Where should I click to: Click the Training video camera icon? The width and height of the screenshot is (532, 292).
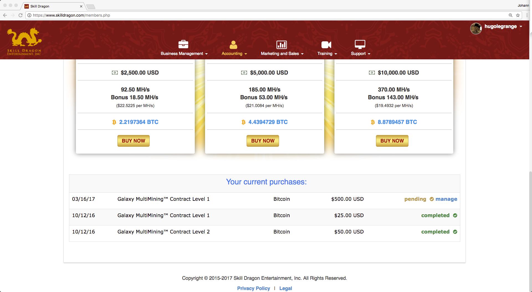326,45
